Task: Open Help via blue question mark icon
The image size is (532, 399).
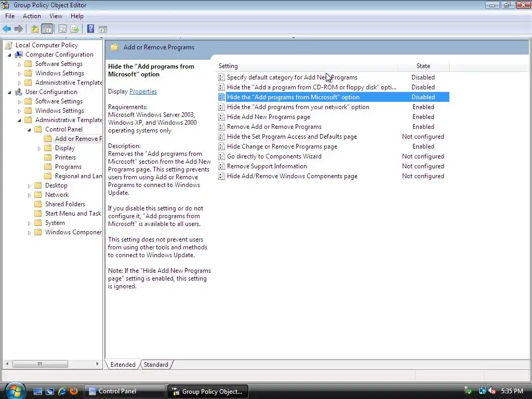Action: click(90, 29)
